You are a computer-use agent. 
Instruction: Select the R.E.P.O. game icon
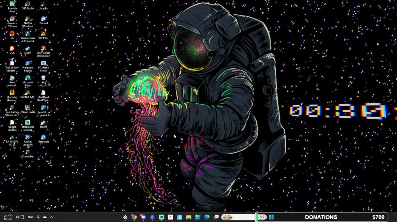(x=43, y=35)
